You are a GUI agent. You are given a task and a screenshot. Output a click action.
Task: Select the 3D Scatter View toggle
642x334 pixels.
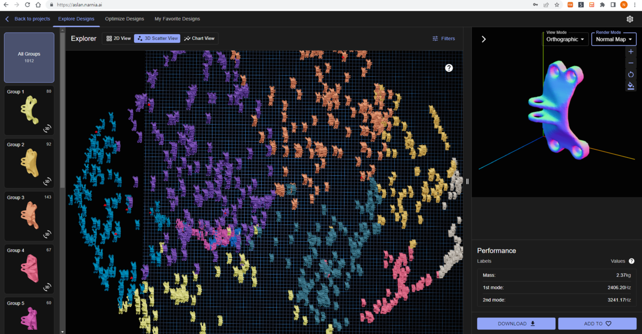tap(157, 39)
